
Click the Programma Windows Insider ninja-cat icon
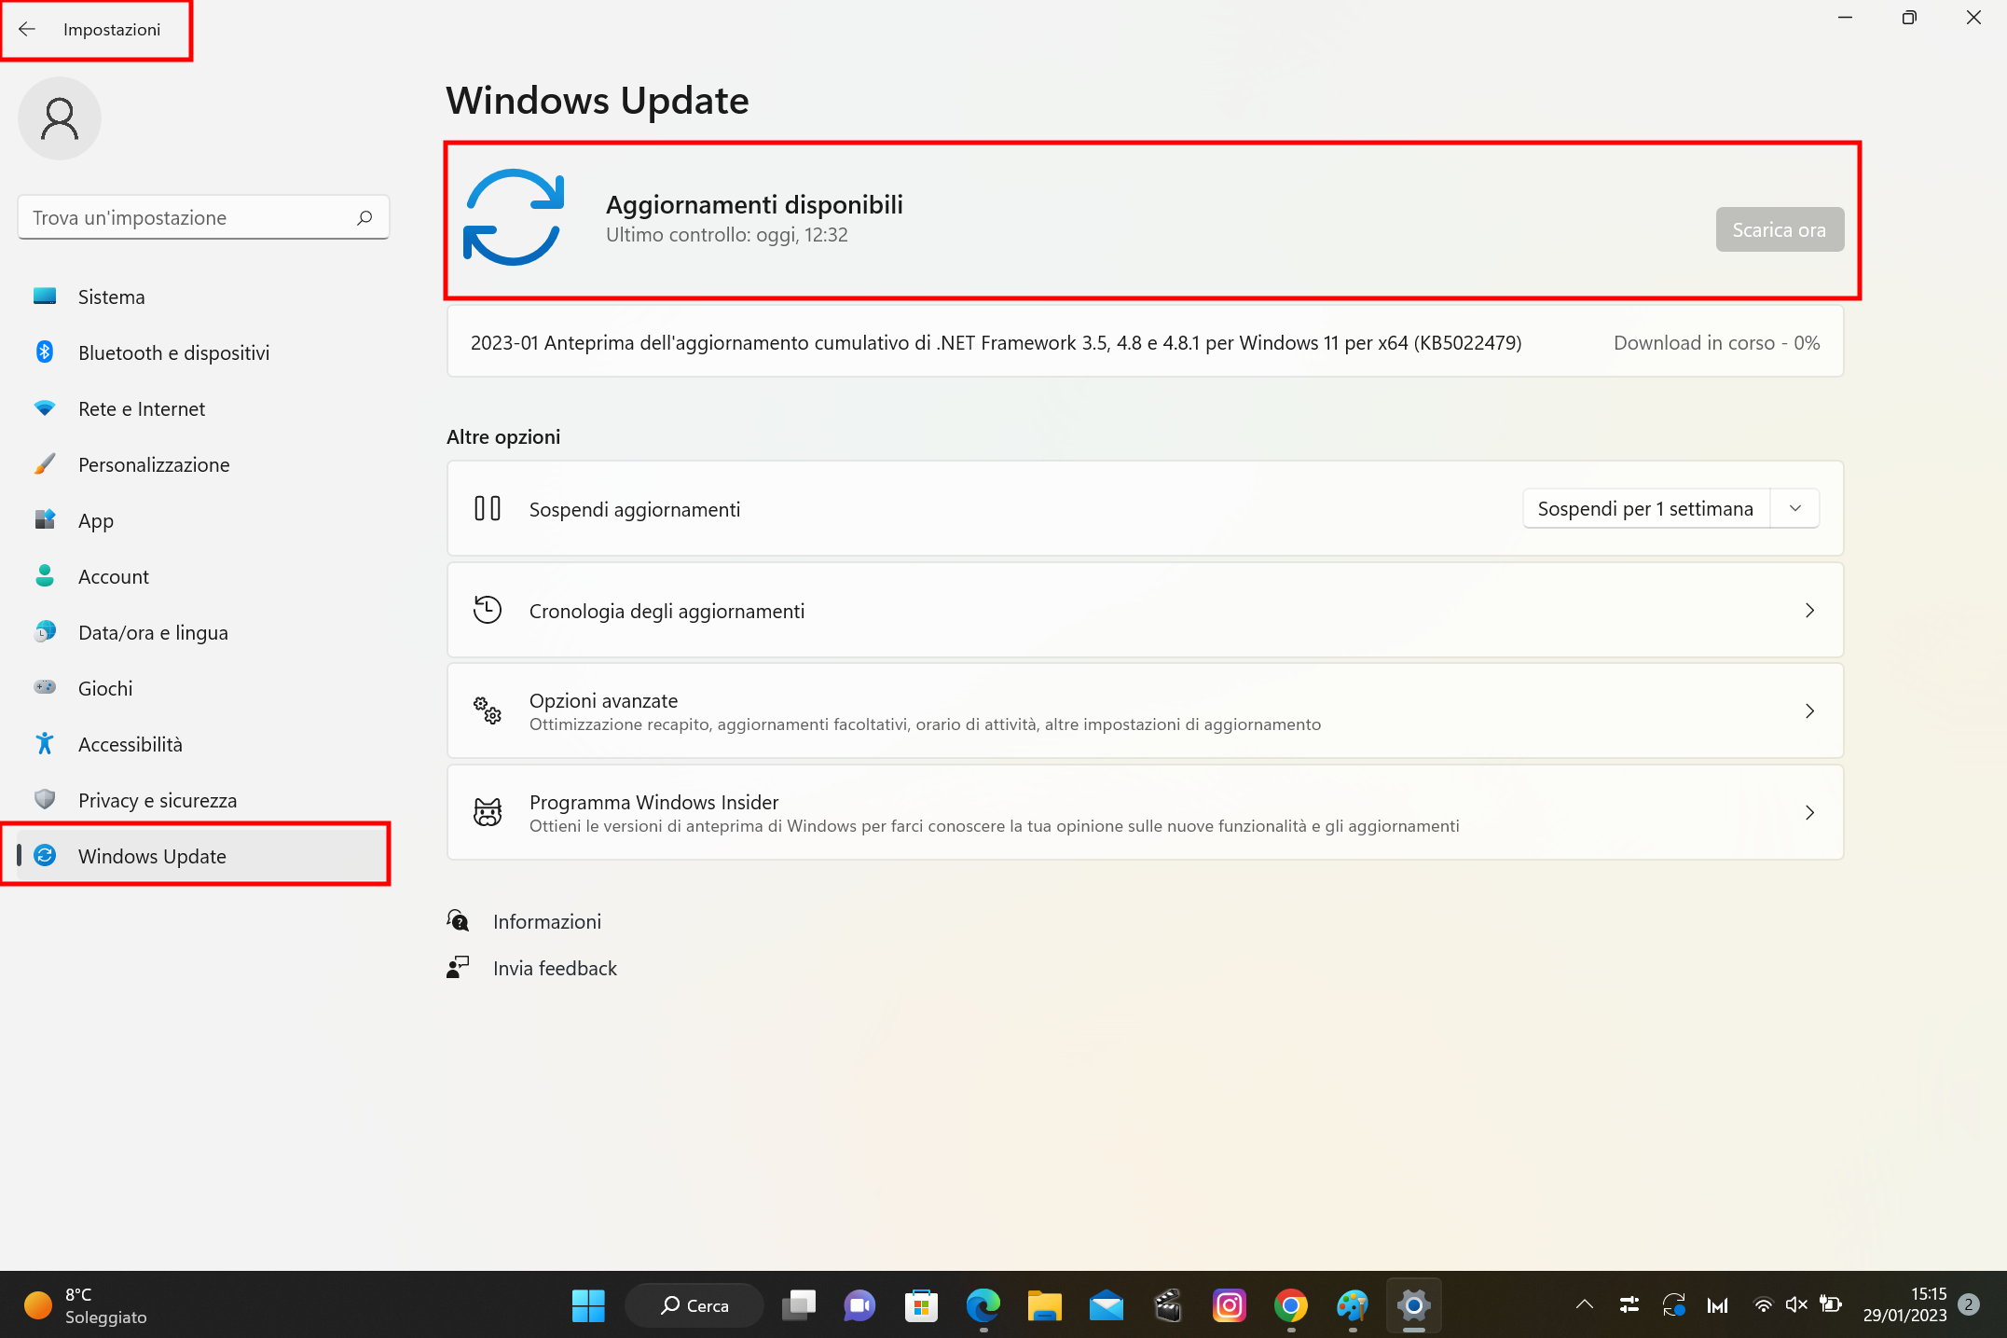tap(487, 812)
